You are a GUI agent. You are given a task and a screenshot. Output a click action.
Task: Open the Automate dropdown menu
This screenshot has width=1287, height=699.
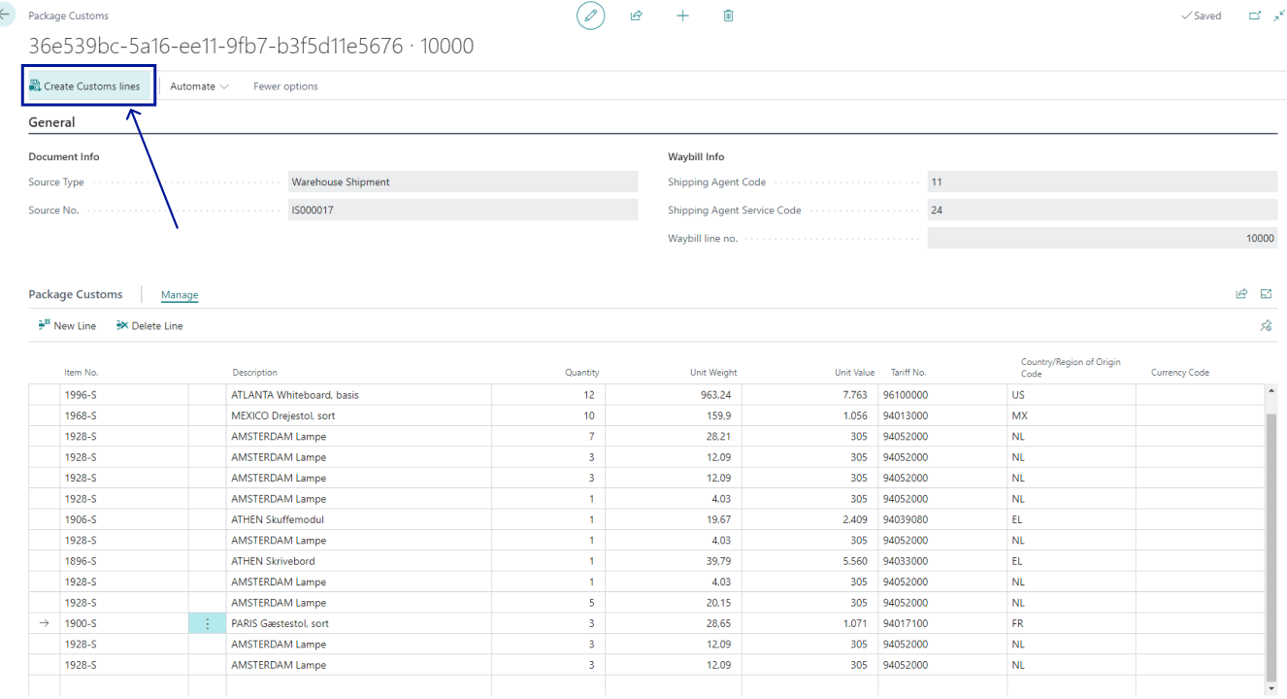coord(199,86)
